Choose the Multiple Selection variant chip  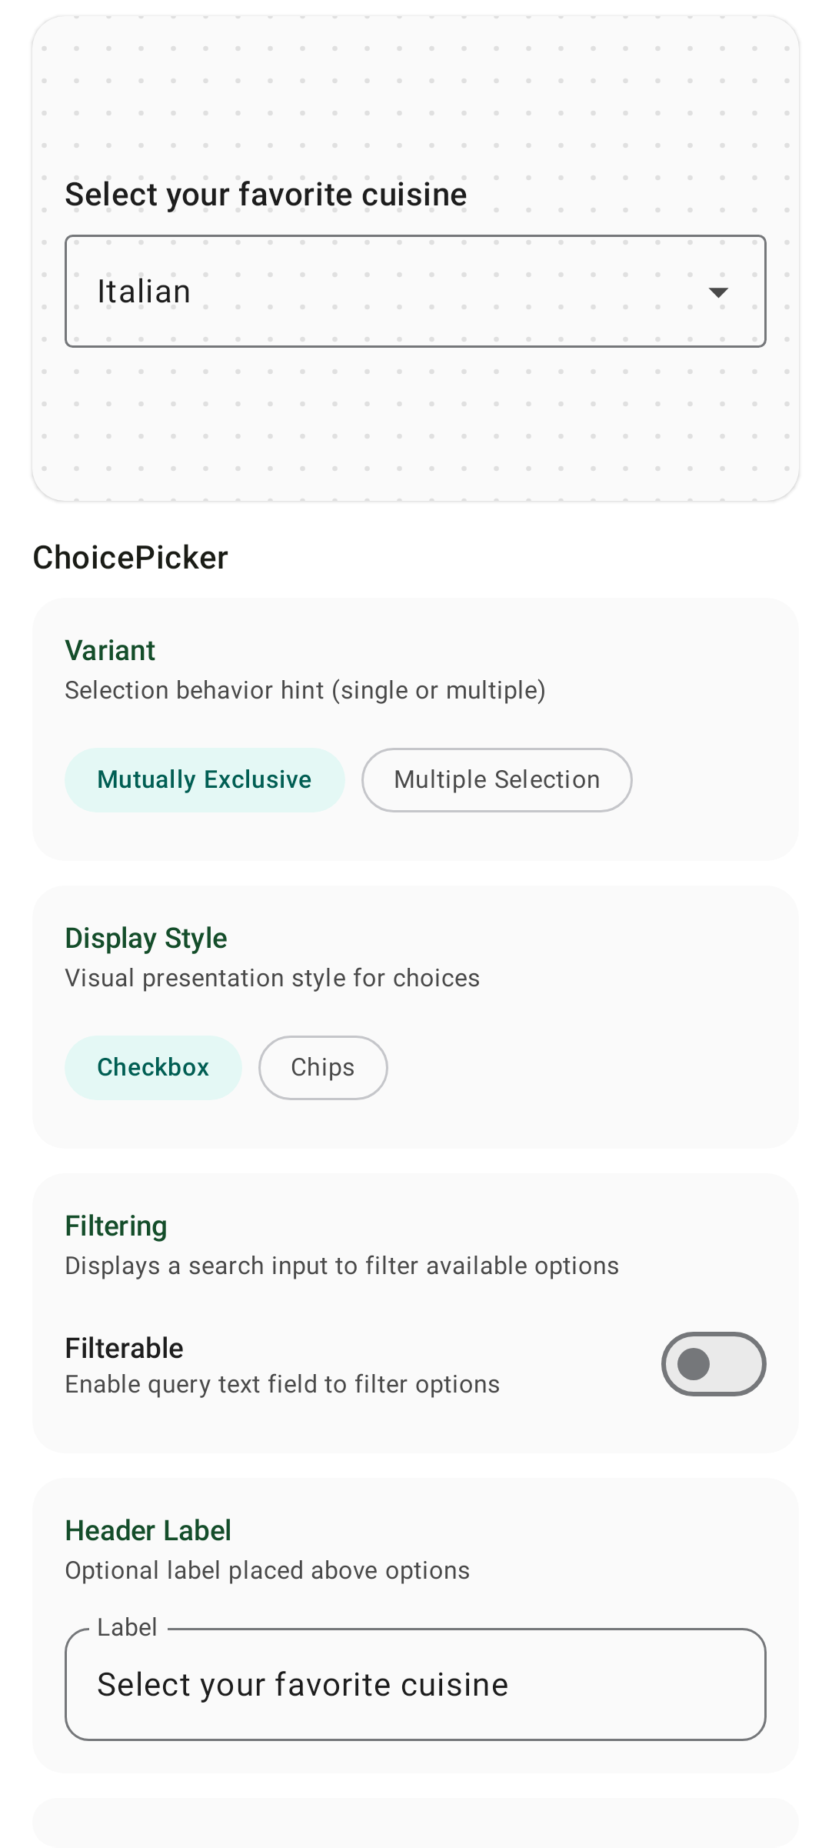pyautogui.click(x=497, y=780)
